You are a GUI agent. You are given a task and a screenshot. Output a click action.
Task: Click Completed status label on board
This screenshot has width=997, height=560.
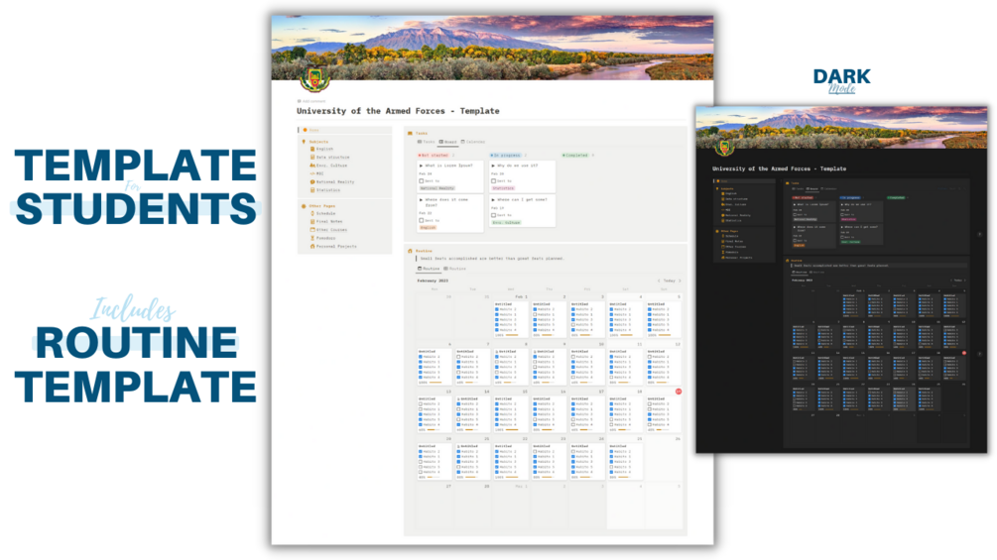(575, 155)
